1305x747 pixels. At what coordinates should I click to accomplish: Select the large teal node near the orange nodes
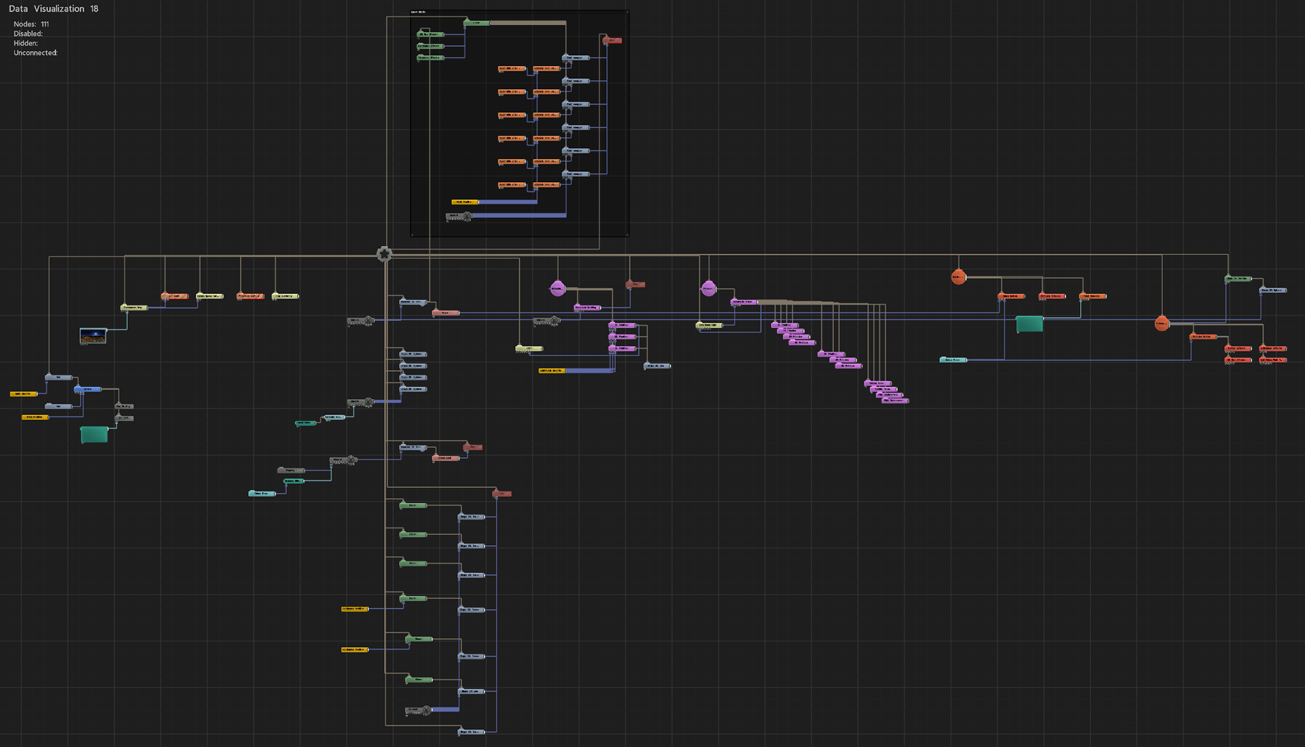(1029, 324)
